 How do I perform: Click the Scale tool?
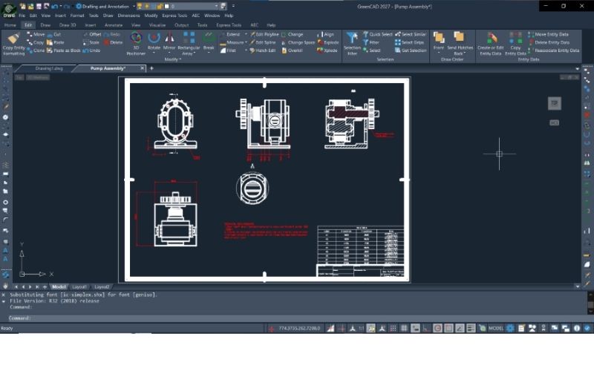(91, 42)
